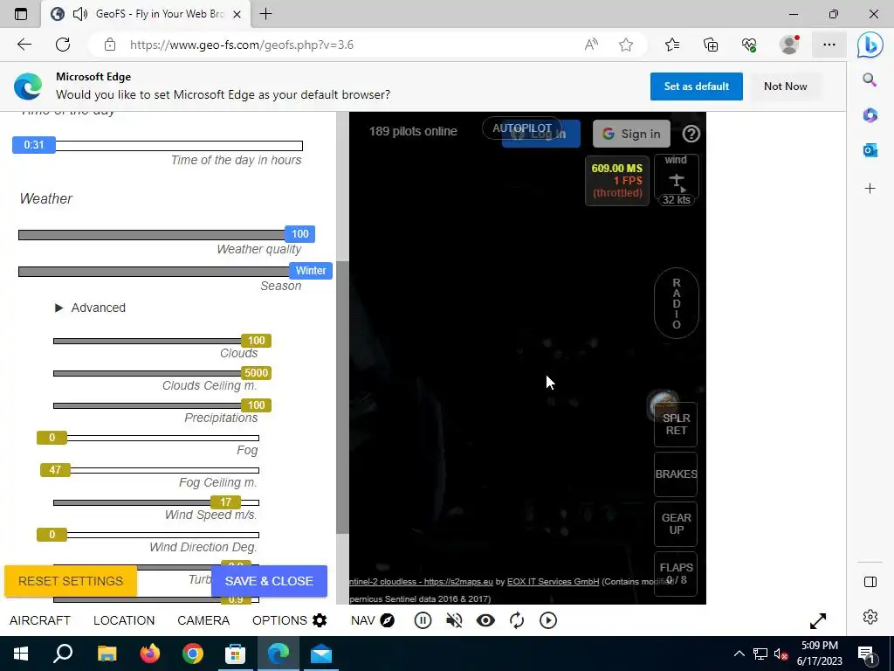Click the Season slider Winter handle

coord(311,271)
